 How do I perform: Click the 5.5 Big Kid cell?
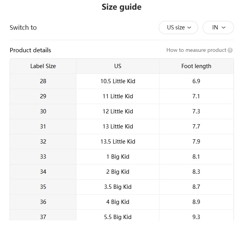point(118,216)
